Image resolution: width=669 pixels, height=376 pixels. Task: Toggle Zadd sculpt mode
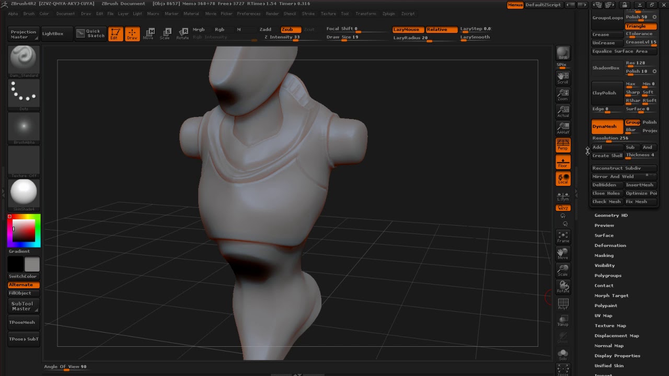(266, 29)
